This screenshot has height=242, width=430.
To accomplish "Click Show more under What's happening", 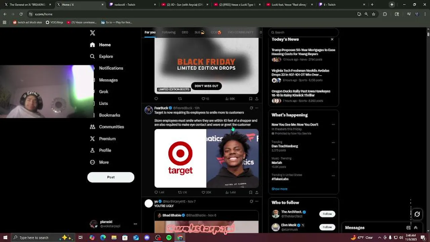I will [279, 189].
